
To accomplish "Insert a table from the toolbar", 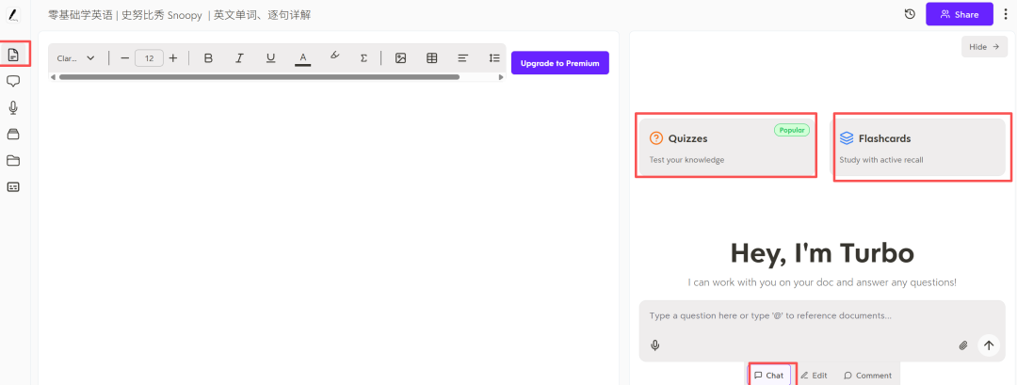I will point(432,58).
